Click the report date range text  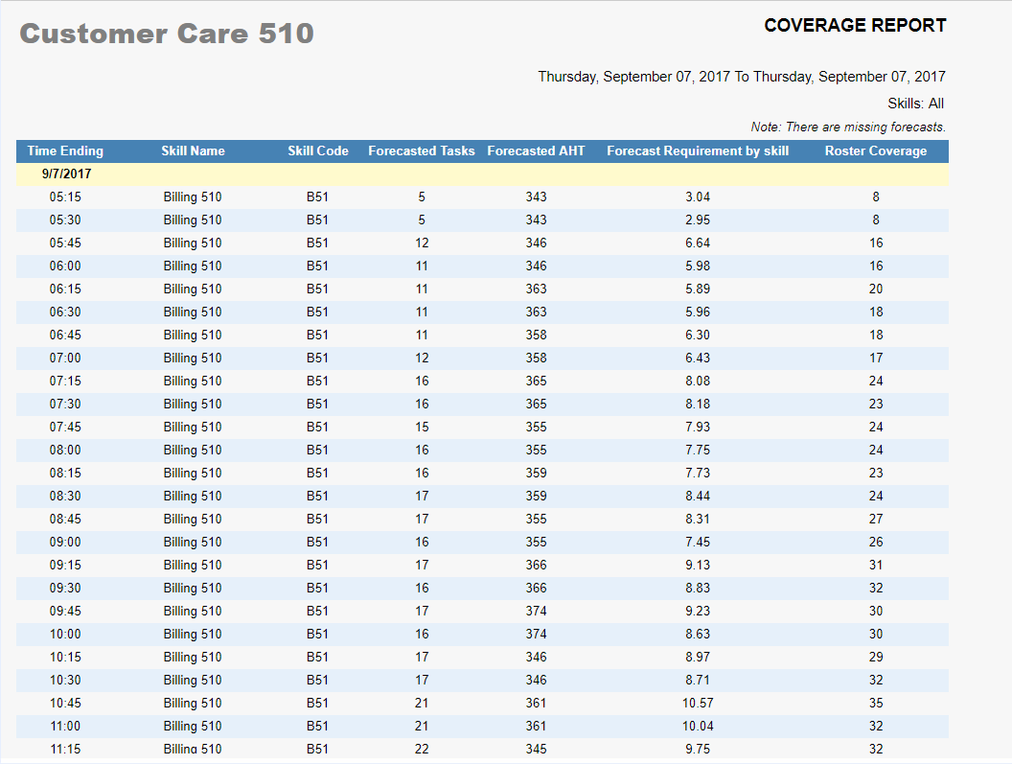click(x=742, y=77)
